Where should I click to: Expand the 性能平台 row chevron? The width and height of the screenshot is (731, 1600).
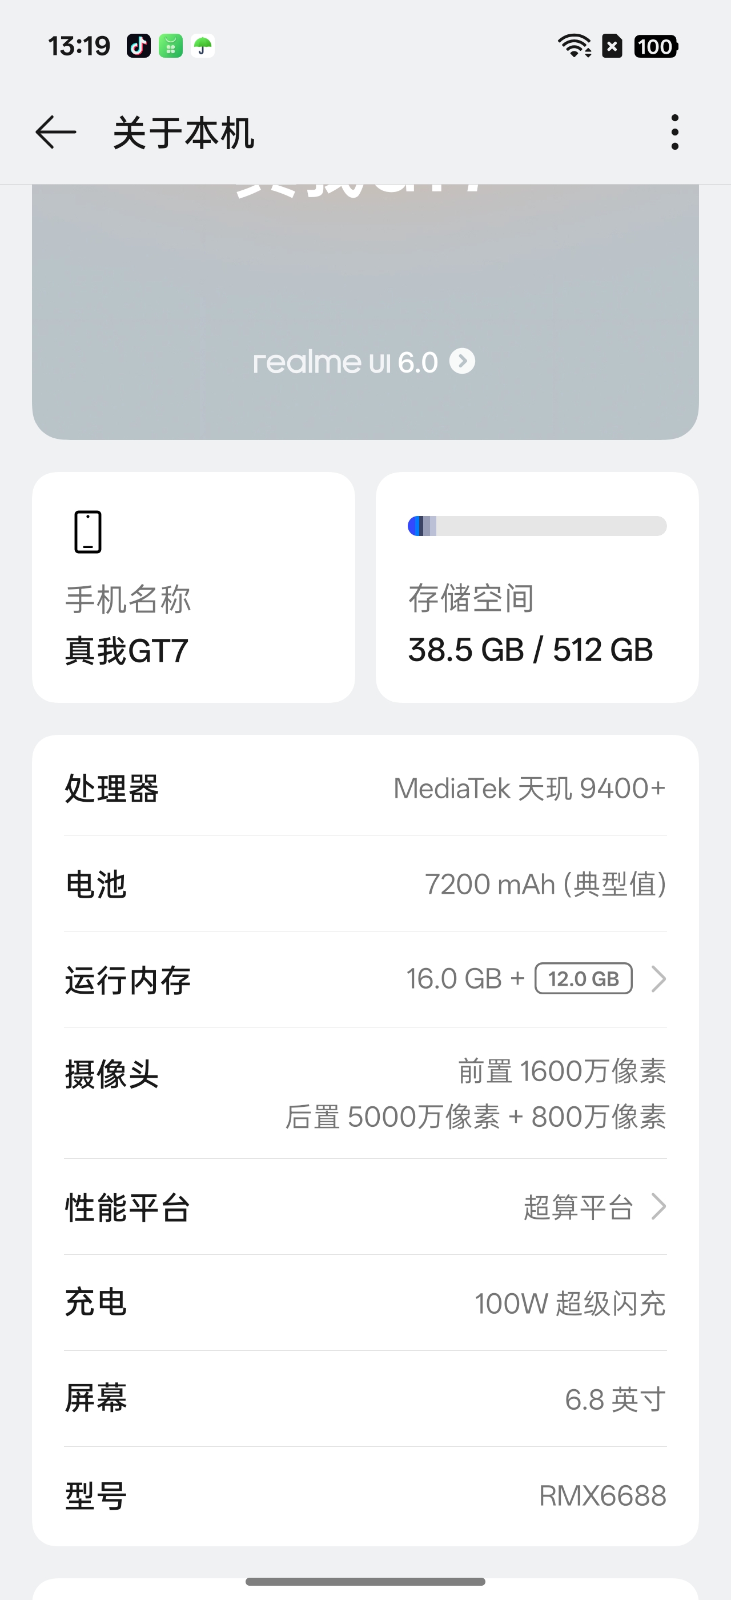[658, 1206]
